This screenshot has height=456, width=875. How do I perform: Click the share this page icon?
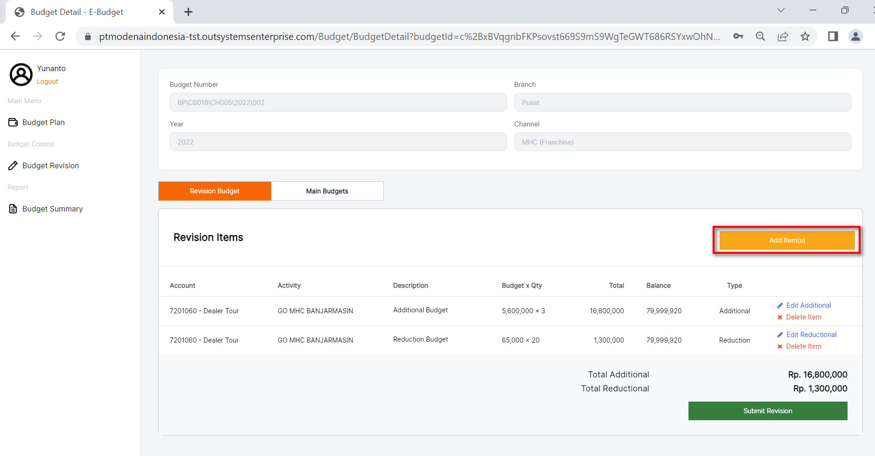click(783, 36)
